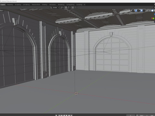
Task: Open the Modeling workspace tab
Action: click(10, 5)
